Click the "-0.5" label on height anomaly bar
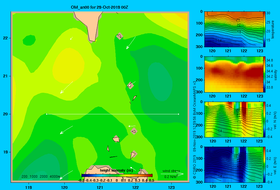 tap(81, 180)
